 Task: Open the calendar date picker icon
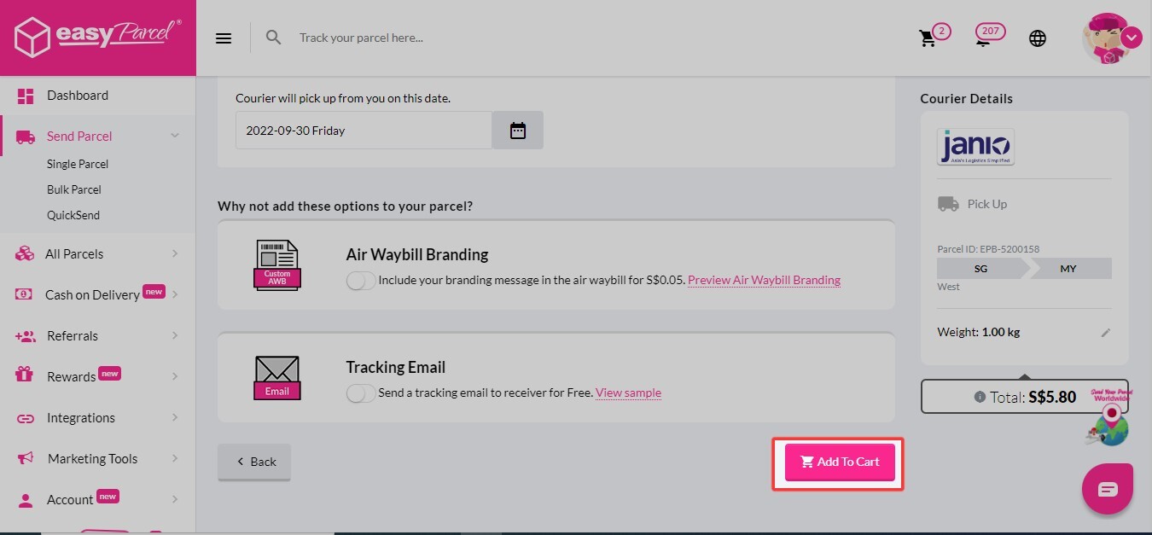pos(517,131)
